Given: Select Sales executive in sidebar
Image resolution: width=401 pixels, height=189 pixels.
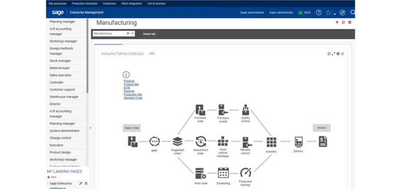Looking at the screenshot, I should [x=67, y=75].
